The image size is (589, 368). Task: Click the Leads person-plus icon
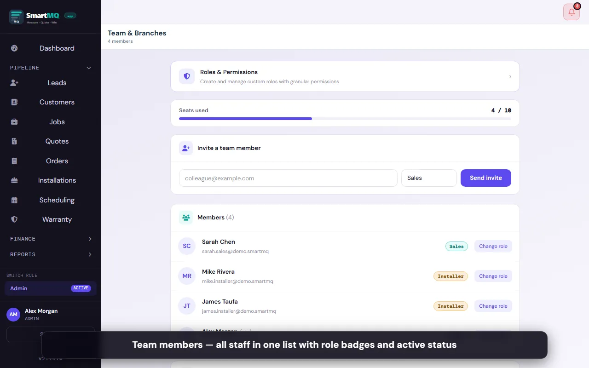pos(14,83)
